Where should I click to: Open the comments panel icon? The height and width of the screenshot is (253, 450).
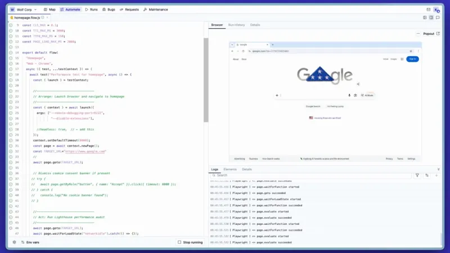438,17
